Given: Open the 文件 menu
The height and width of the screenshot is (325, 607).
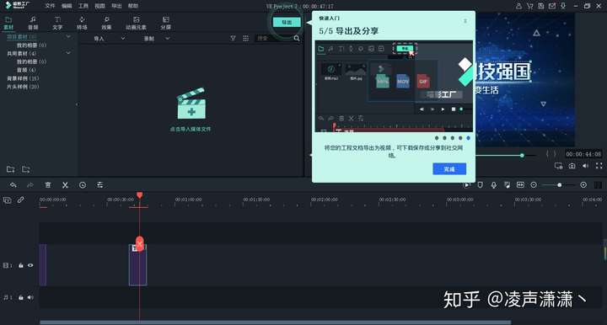Looking at the screenshot, I should coord(50,6).
